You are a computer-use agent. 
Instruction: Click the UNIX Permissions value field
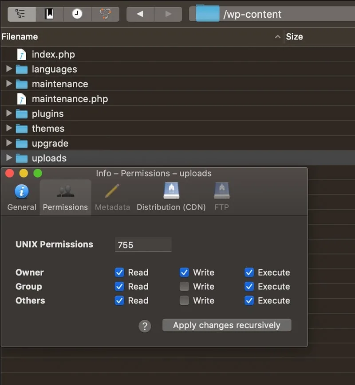143,245
